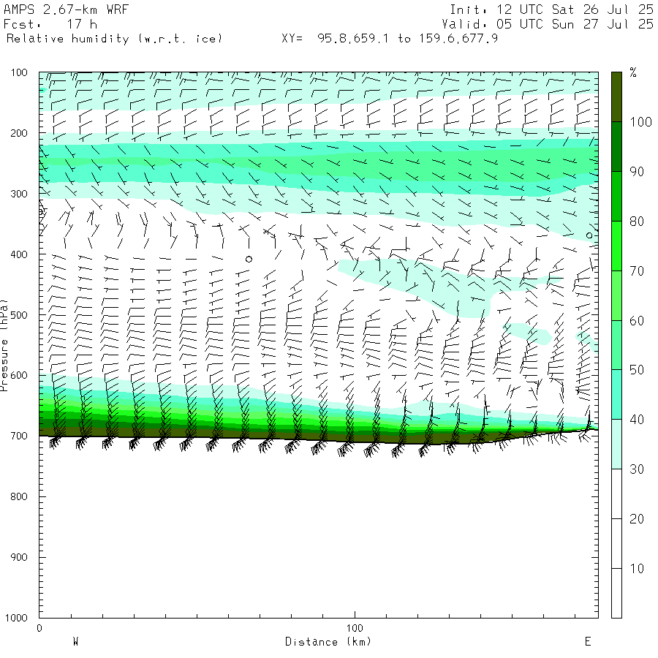This screenshot has height=658, width=658.
Task: Click the colorbar label 10
Action: [637, 569]
